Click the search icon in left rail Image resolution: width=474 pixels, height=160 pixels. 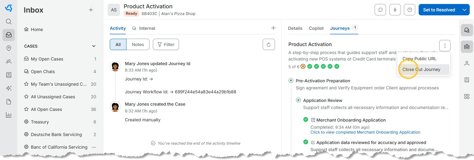(9, 21)
